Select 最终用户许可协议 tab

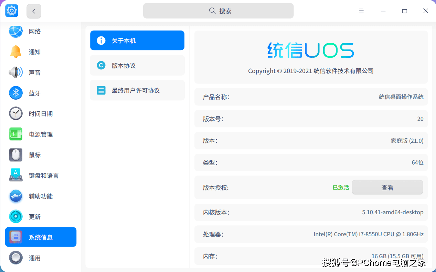point(137,90)
